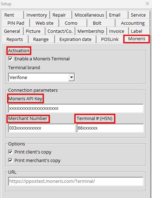Open the Expiration date tab

coord(75,39)
